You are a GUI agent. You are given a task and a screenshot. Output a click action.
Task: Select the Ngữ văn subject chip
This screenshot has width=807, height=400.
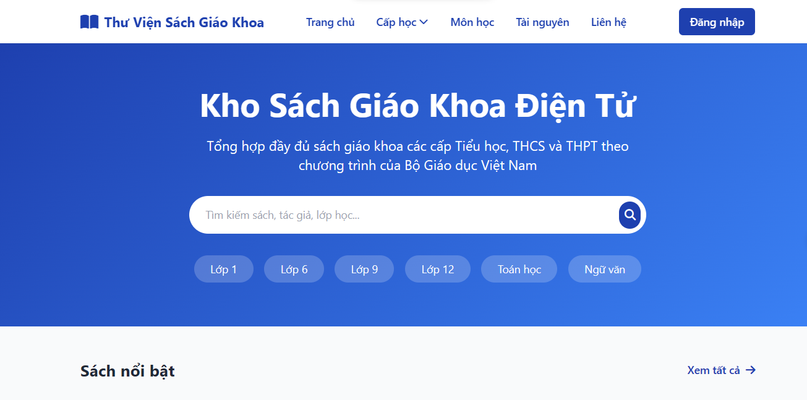point(605,269)
